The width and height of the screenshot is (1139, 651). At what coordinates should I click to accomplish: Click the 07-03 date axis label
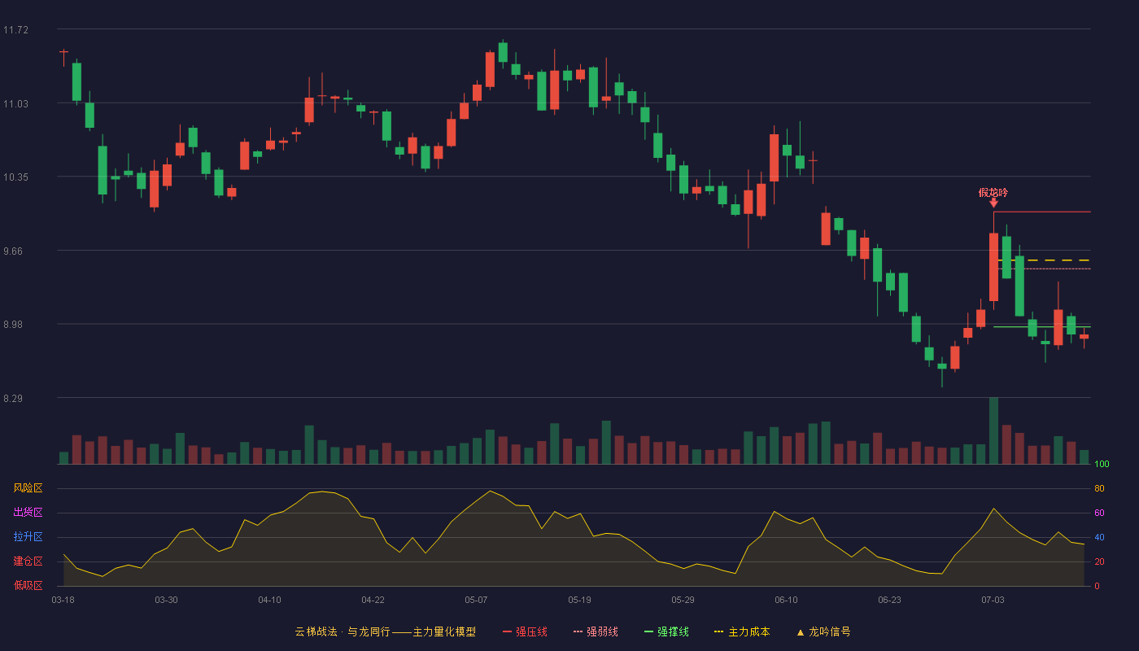pyautogui.click(x=993, y=600)
